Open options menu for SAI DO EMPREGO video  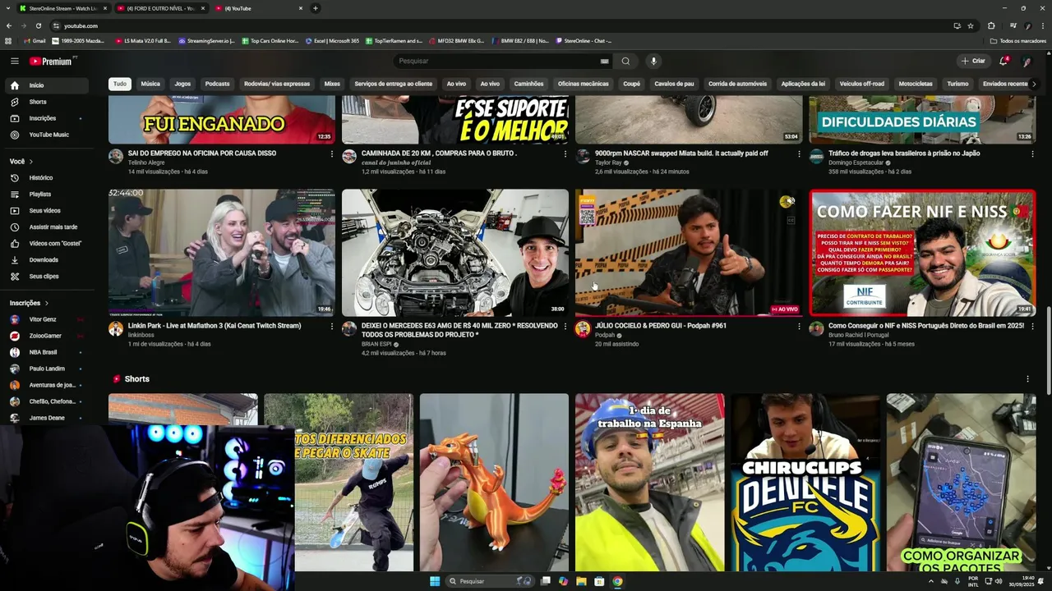tap(332, 153)
